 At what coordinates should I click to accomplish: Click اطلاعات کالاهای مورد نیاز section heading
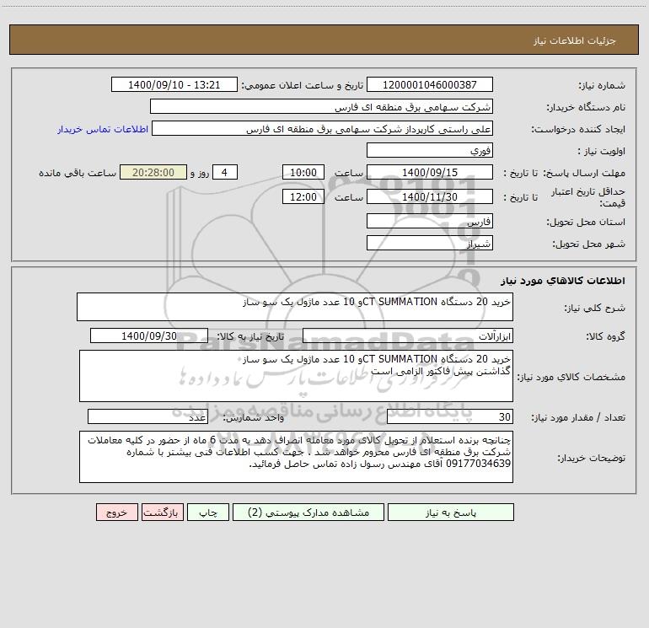click(563, 281)
